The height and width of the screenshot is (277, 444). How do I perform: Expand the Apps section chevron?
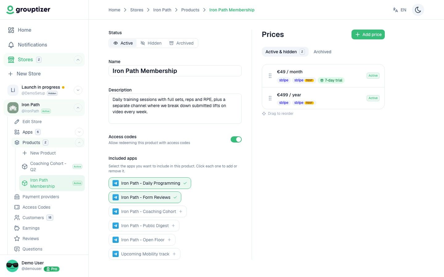(x=79, y=132)
